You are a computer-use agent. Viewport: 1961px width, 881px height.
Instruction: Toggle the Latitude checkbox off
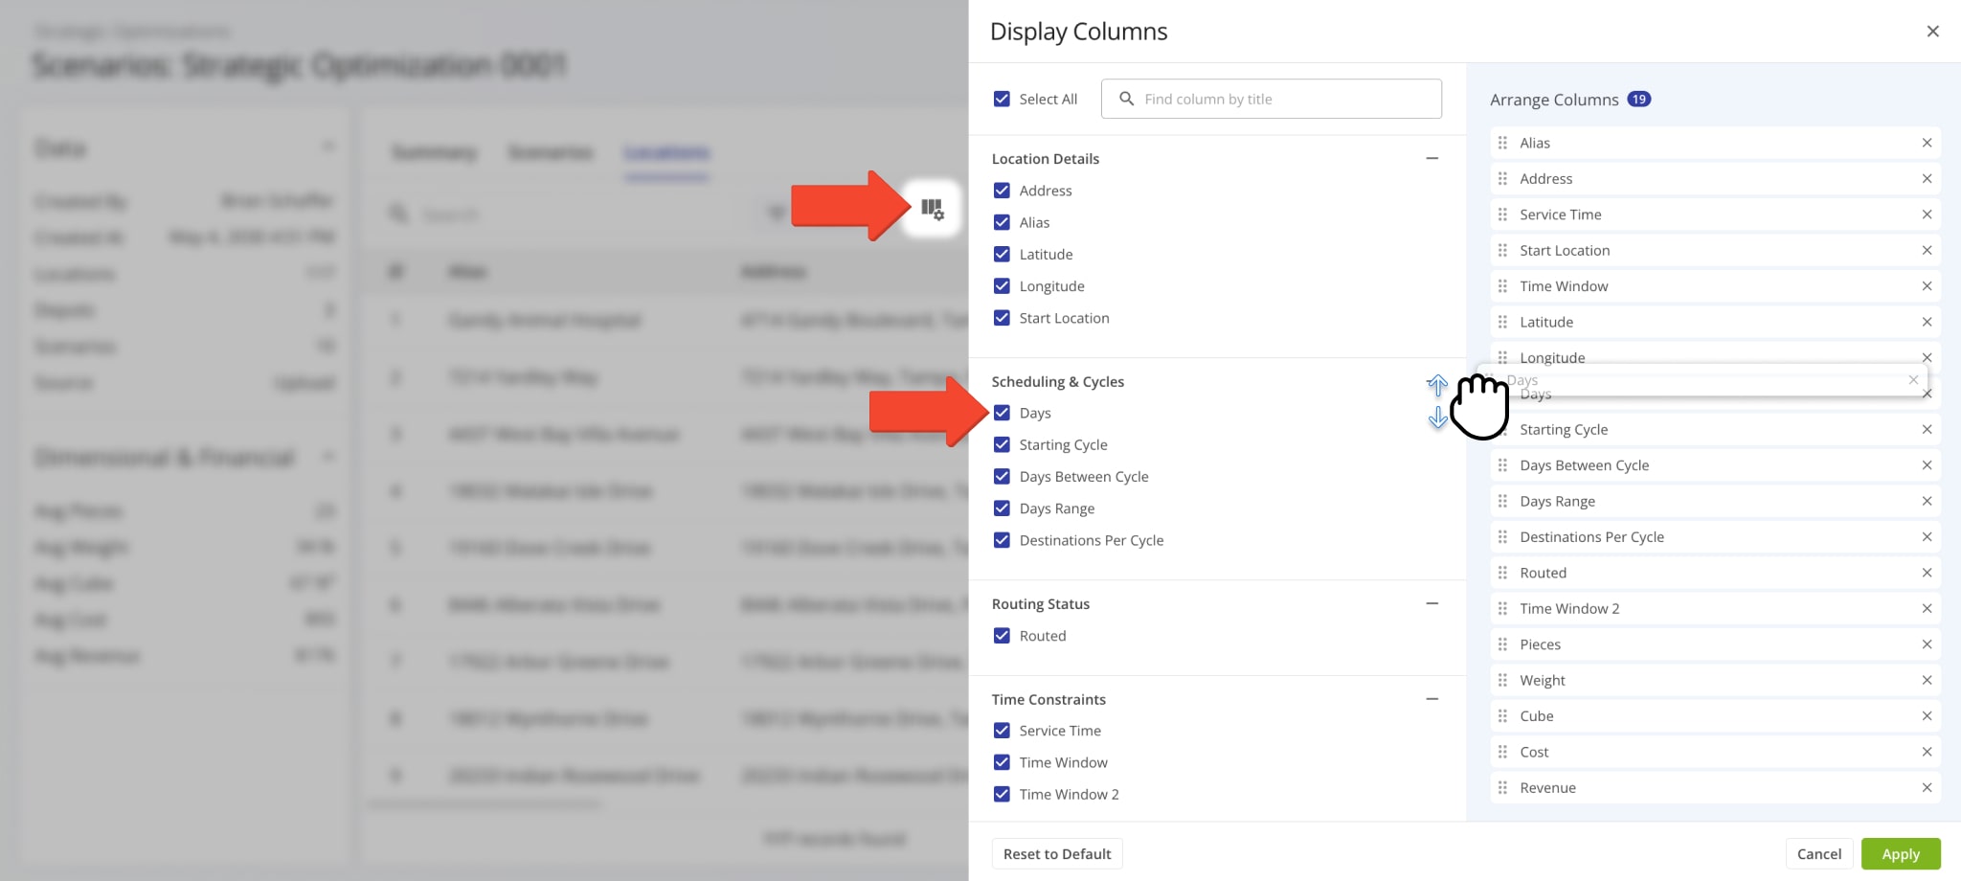pyautogui.click(x=1002, y=255)
